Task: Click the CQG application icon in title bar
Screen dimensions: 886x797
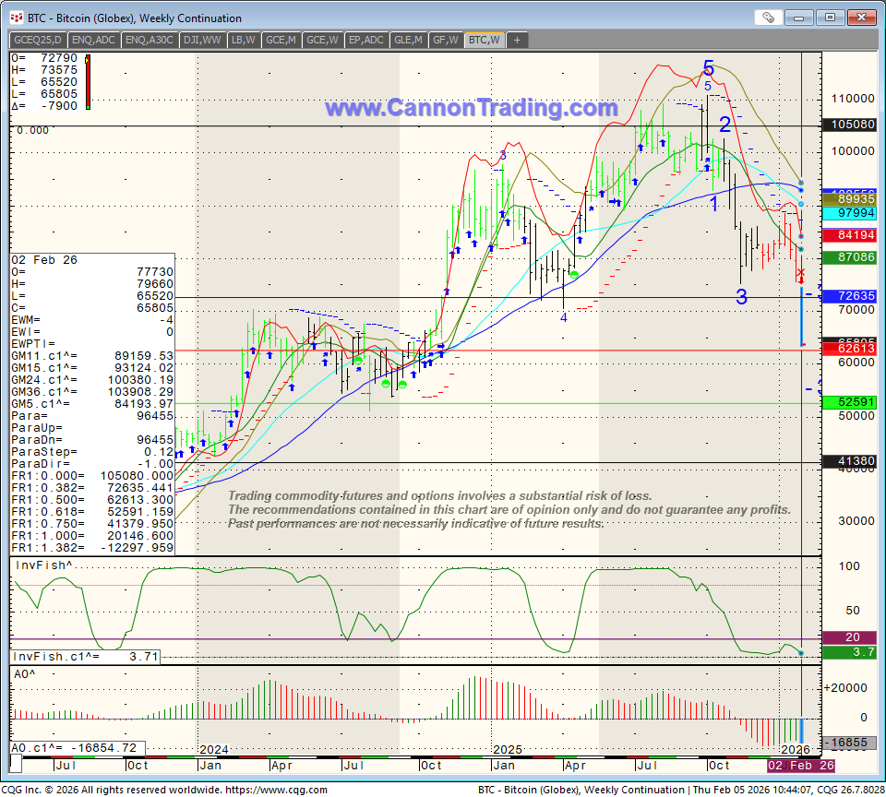Action: (x=16, y=18)
